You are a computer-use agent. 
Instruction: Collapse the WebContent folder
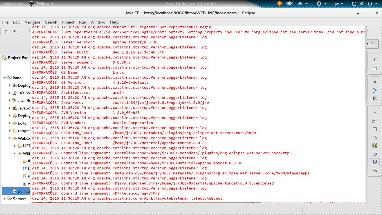coord(10,138)
